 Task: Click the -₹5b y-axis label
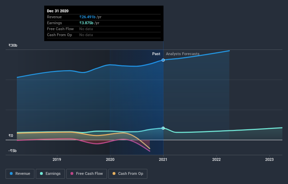13,151
